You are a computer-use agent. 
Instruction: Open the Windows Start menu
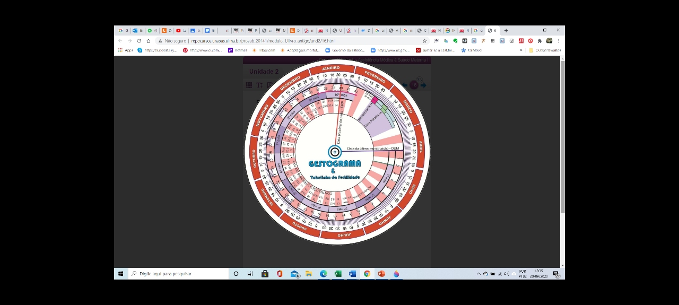pos(121,274)
